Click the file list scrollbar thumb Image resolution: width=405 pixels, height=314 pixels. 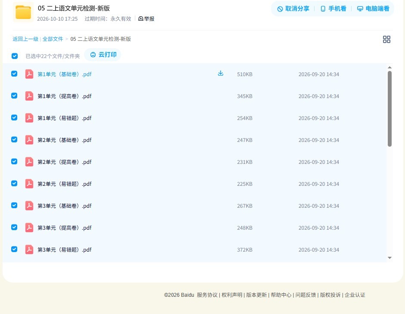[x=389, y=109]
